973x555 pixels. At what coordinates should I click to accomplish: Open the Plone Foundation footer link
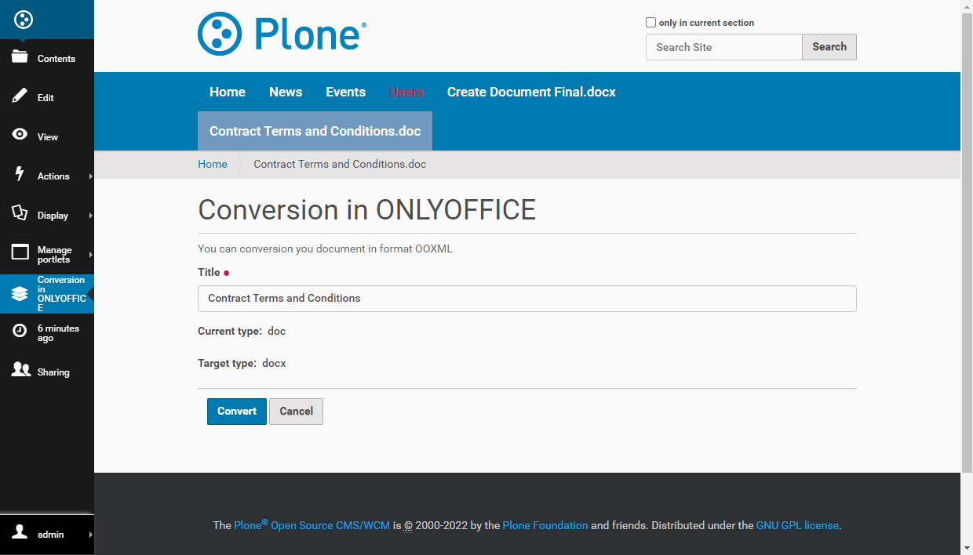545,525
